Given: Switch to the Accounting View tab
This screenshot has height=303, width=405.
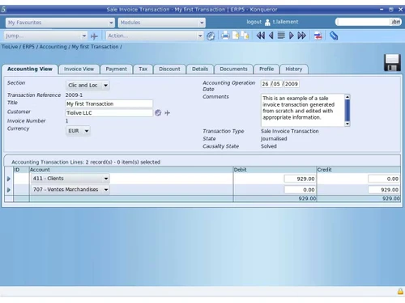Looking at the screenshot, I should 30,69.
